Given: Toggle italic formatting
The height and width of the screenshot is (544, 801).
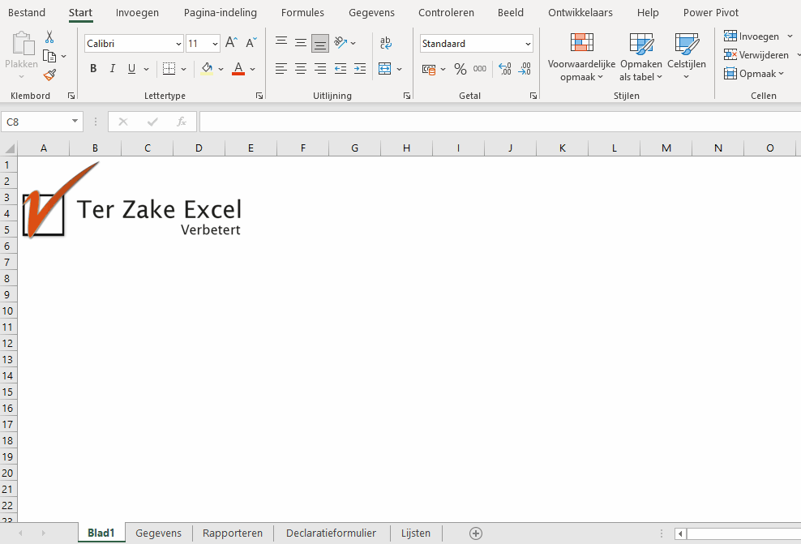Looking at the screenshot, I should (x=113, y=68).
